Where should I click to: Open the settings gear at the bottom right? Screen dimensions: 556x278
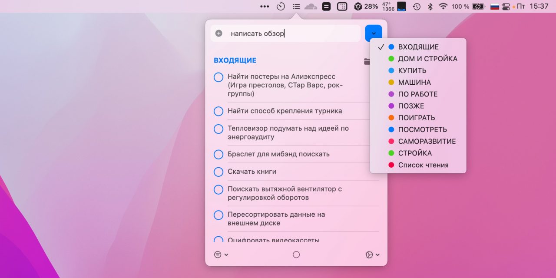click(370, 255)
